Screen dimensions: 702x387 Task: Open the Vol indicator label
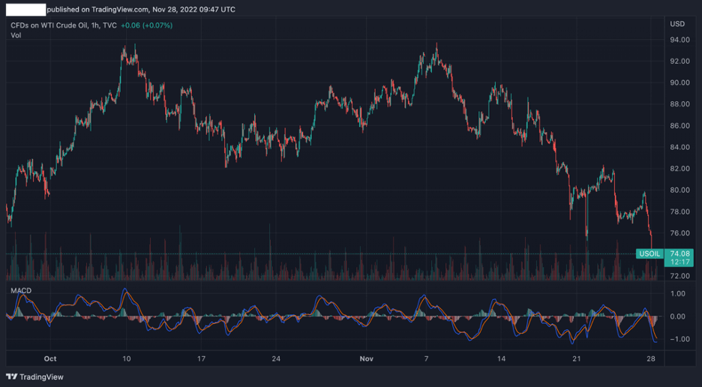16,35
